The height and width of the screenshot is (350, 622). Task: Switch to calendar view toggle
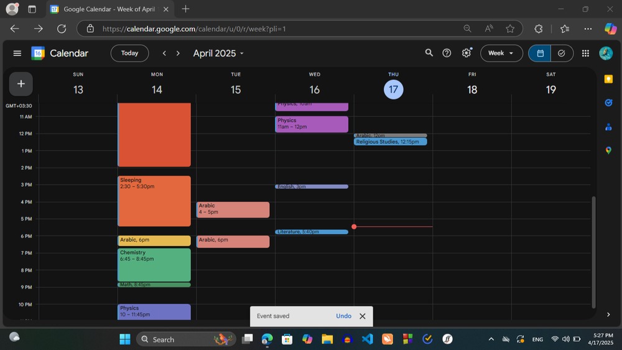(540, 53)
